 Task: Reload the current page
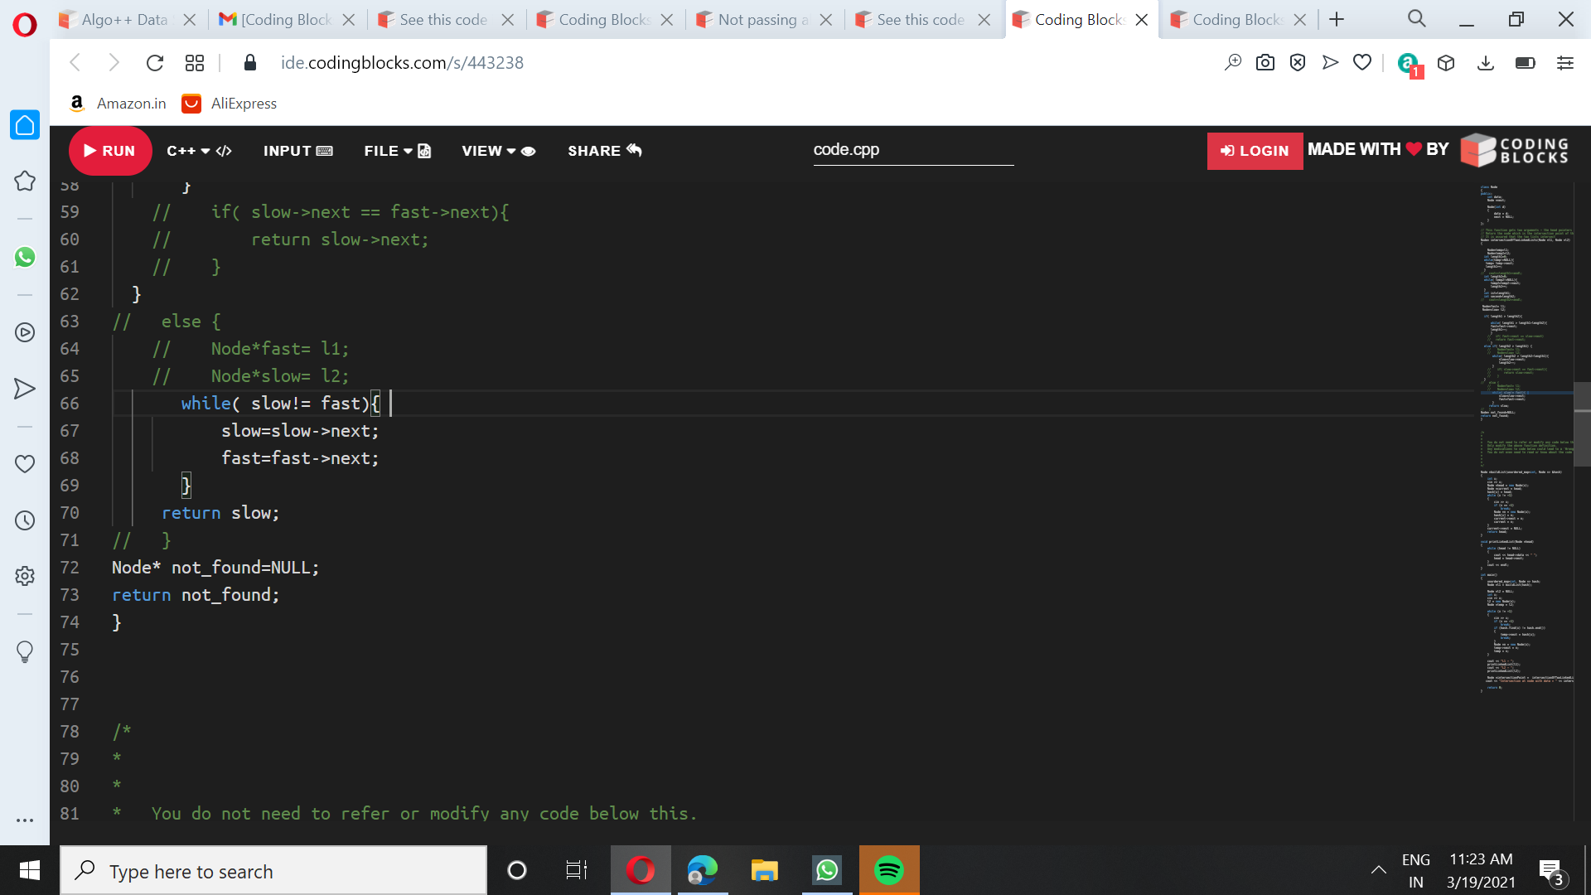(x=155, y=63)
